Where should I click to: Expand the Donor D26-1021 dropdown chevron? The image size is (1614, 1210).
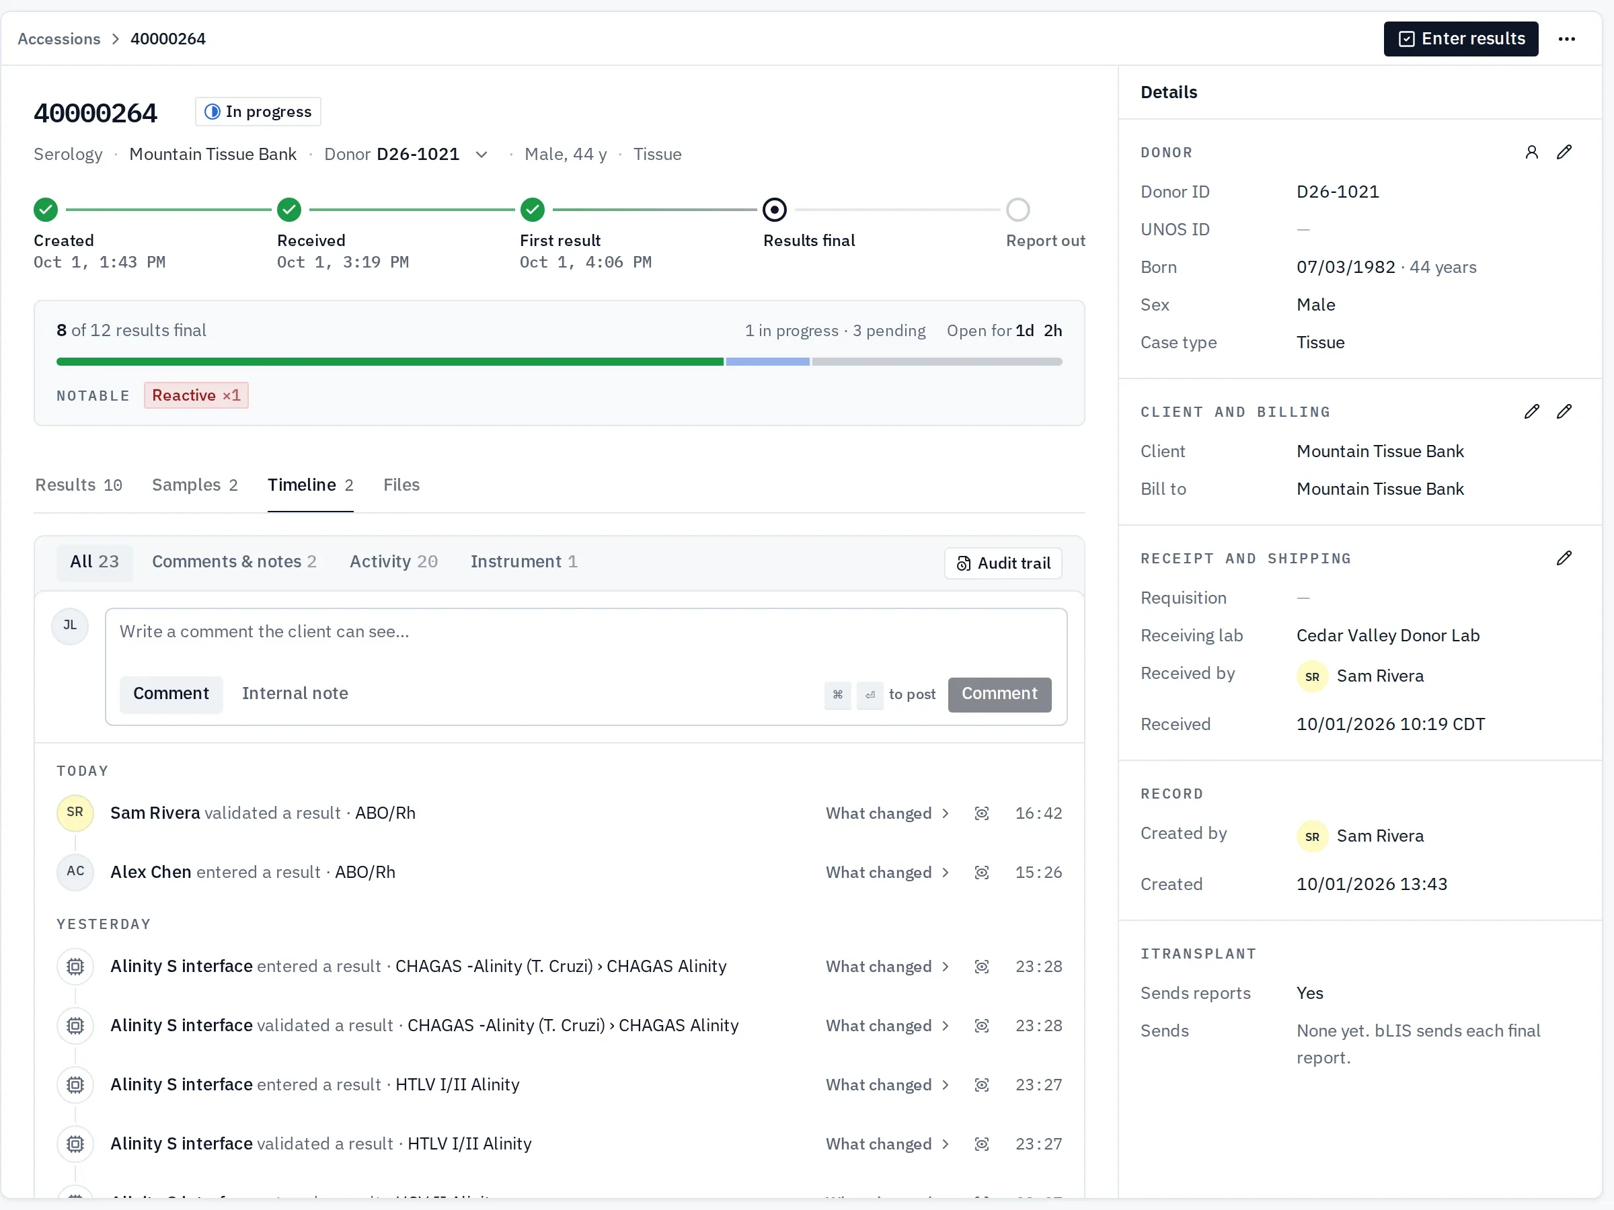tap(481, 155)
